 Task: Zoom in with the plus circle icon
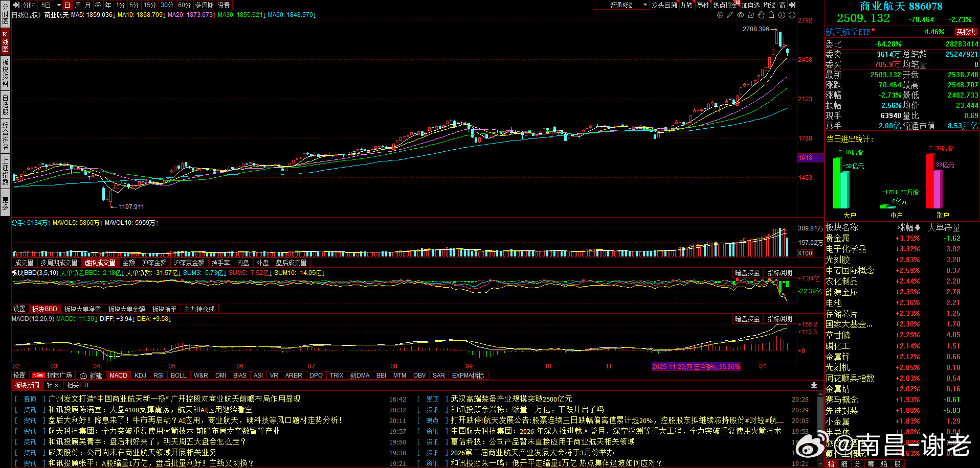click(782, 15)
